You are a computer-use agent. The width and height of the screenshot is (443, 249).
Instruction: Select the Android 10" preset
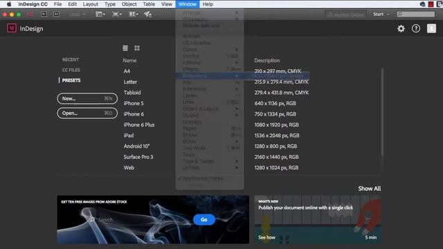click(136, 146)
